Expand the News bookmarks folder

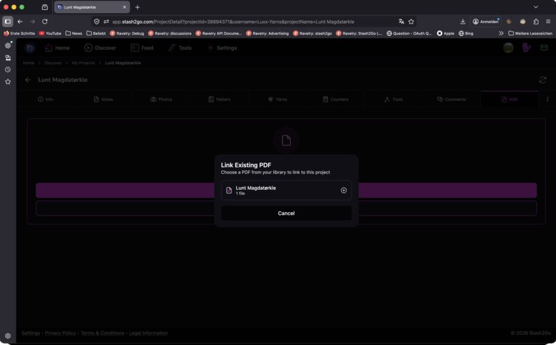pyautogui.click(x=74, y=33)
